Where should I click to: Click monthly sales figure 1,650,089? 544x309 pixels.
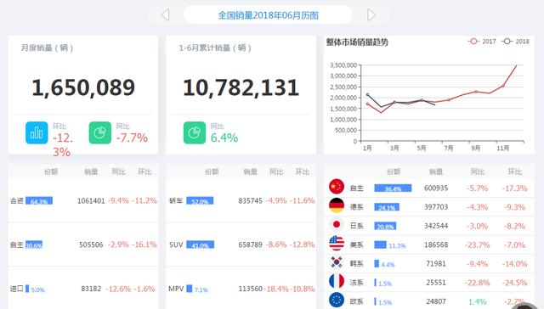(x=83, y=87)
